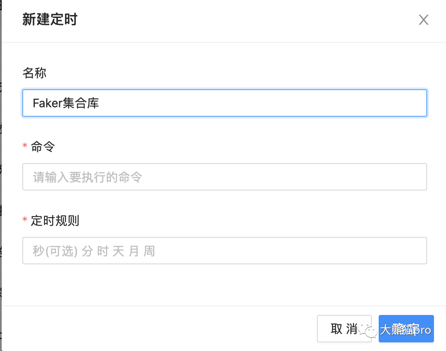446x351 pixels.
Task: Confirm with the blue 确定 button
Action: click(406, 329)
